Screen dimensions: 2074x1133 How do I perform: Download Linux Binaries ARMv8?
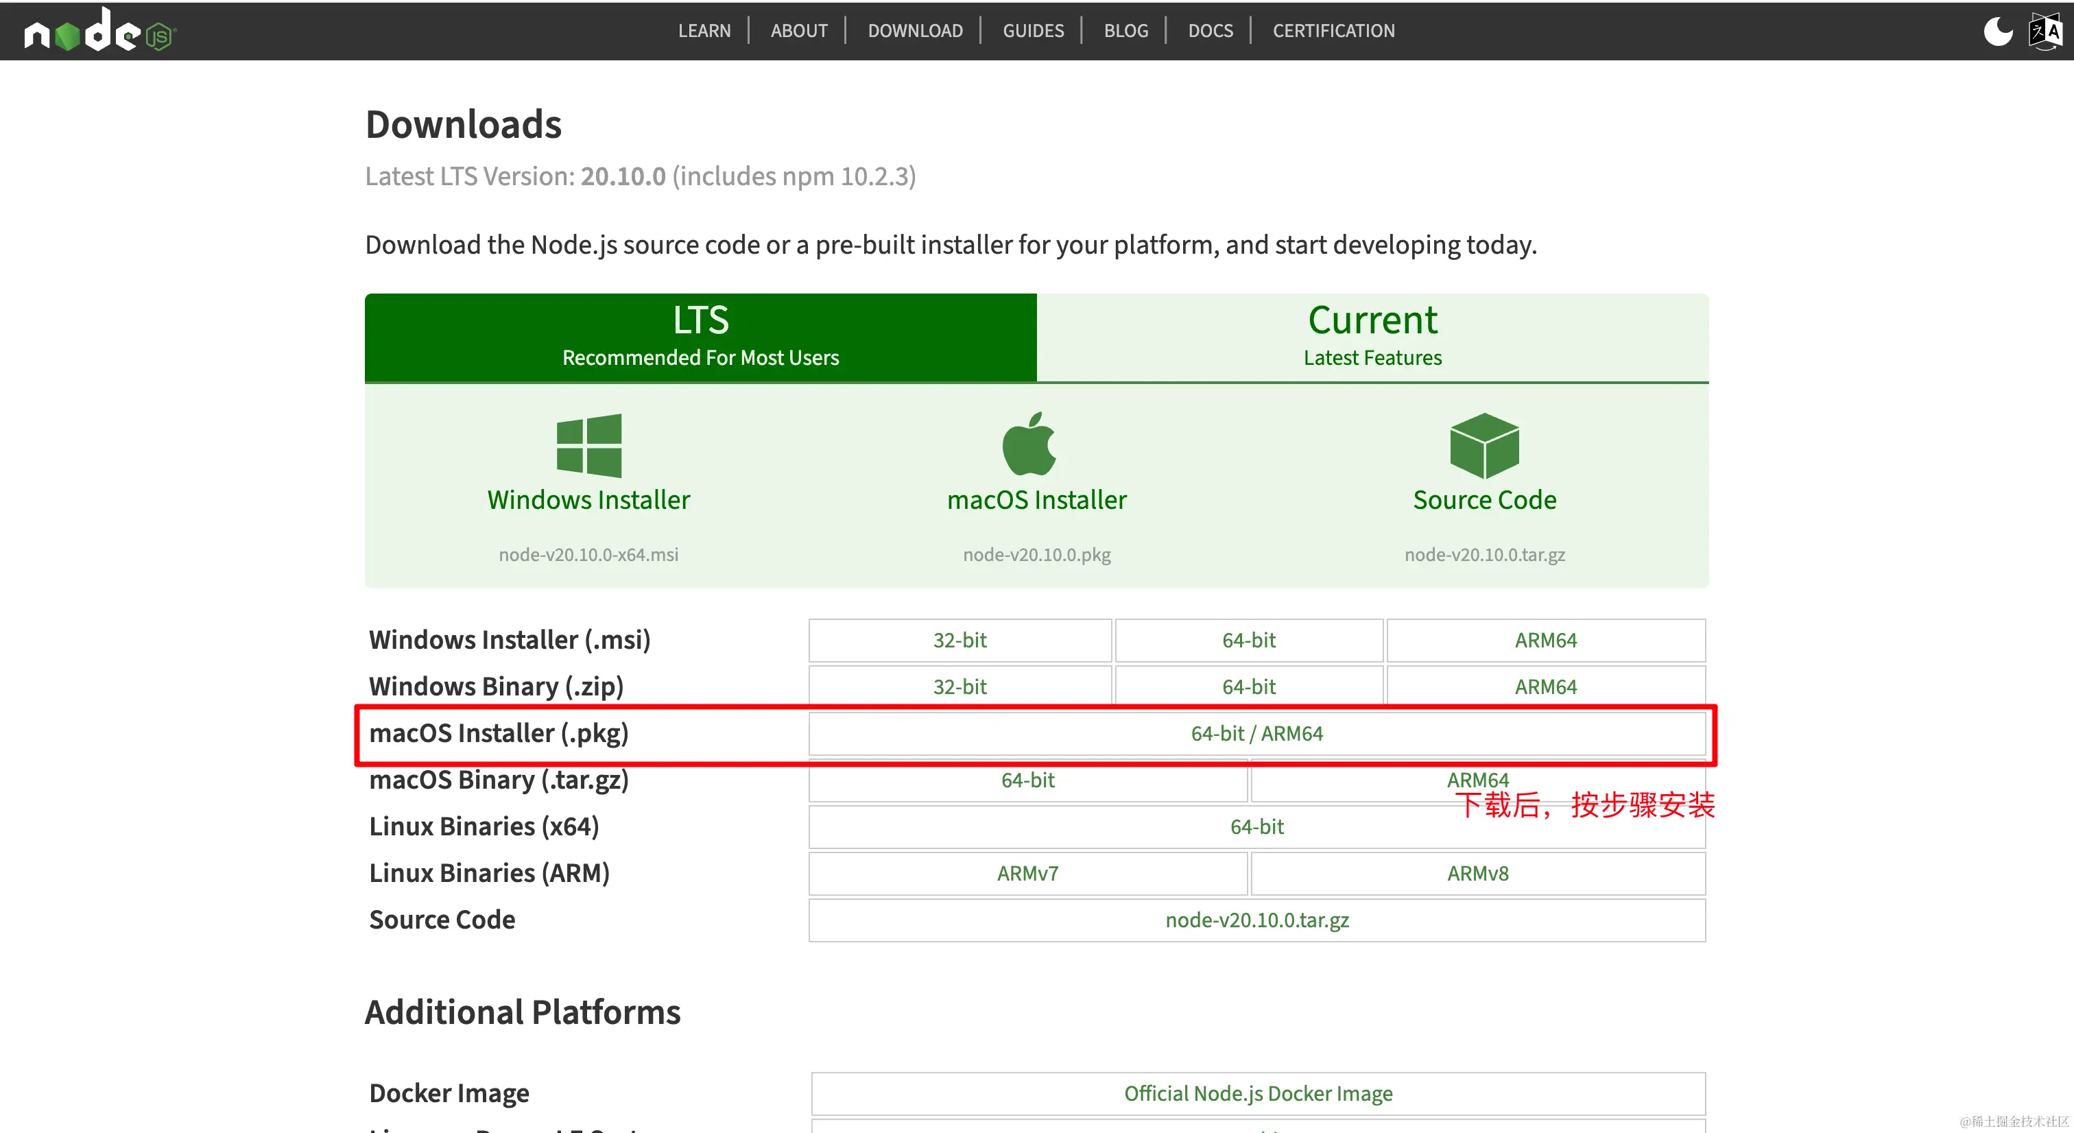point(1477,874)
